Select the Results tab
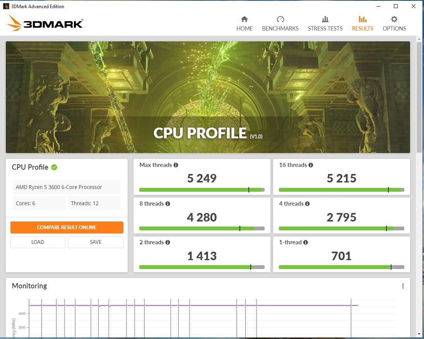The image size is (424, 339). [362, 24]
